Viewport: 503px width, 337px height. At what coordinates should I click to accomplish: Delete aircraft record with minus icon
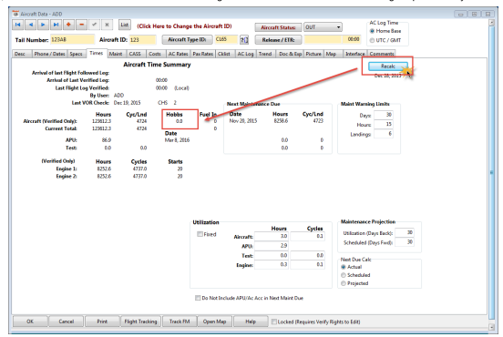pos(81,25)
